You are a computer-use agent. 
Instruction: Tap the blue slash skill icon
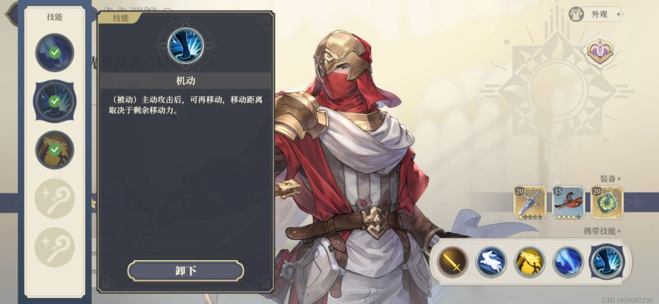(568, 262)
